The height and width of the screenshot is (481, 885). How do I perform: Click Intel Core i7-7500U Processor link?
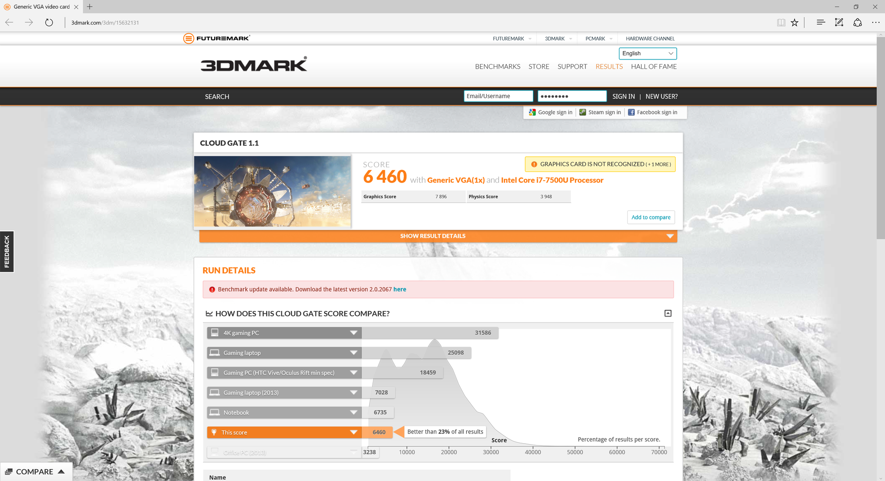click(552, 180)
